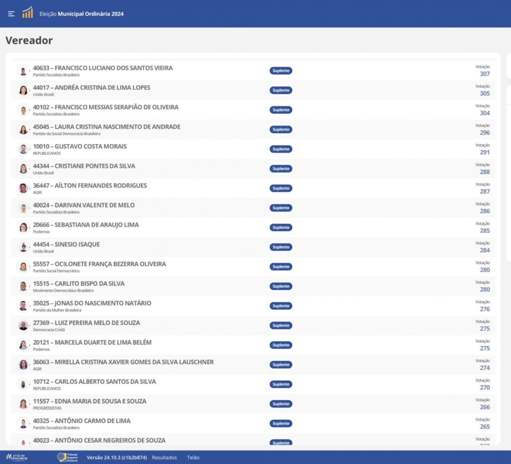Click Suplente badge for Laura Cristina Nascimento
Image resolution: width=511 pixels, height=464 pixels.
[281, 130]
